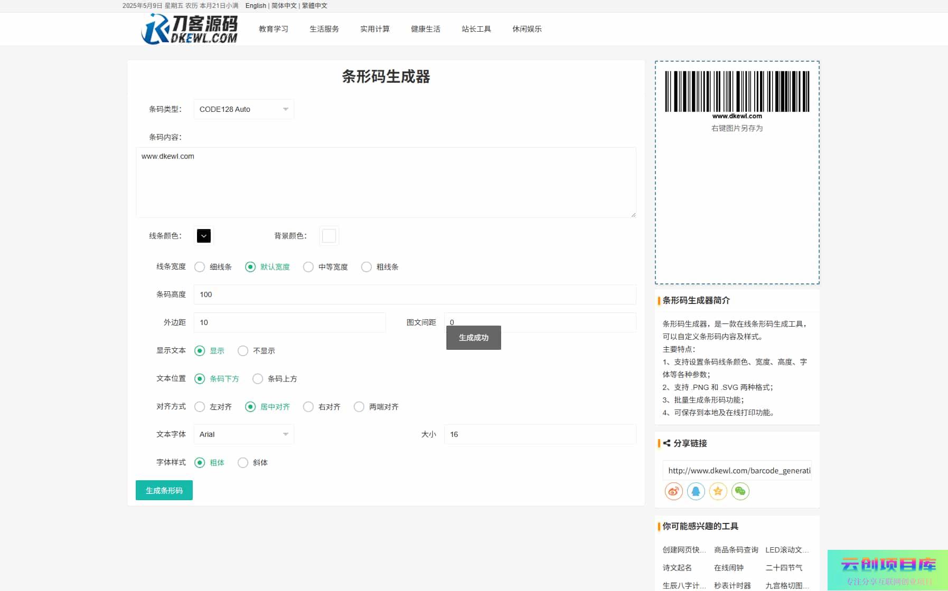The image size is (948, 591).
Task: Open the 条码类型 CODE128 Auto dropdown
Action: (x=243, y=109)
